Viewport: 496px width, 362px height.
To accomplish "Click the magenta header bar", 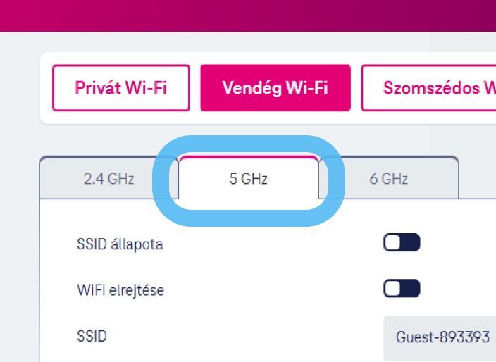I will click(248, 15).
